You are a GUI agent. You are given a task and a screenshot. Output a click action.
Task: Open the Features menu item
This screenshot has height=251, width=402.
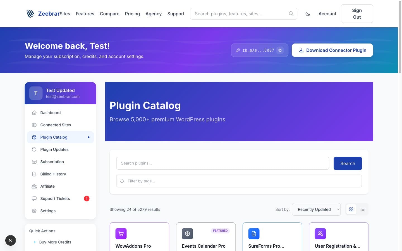[85, 14]
